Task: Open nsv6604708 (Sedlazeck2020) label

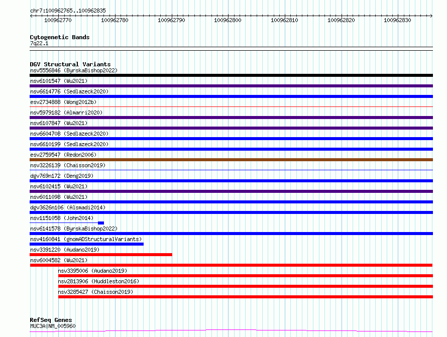Action: (x=69, y=134)
